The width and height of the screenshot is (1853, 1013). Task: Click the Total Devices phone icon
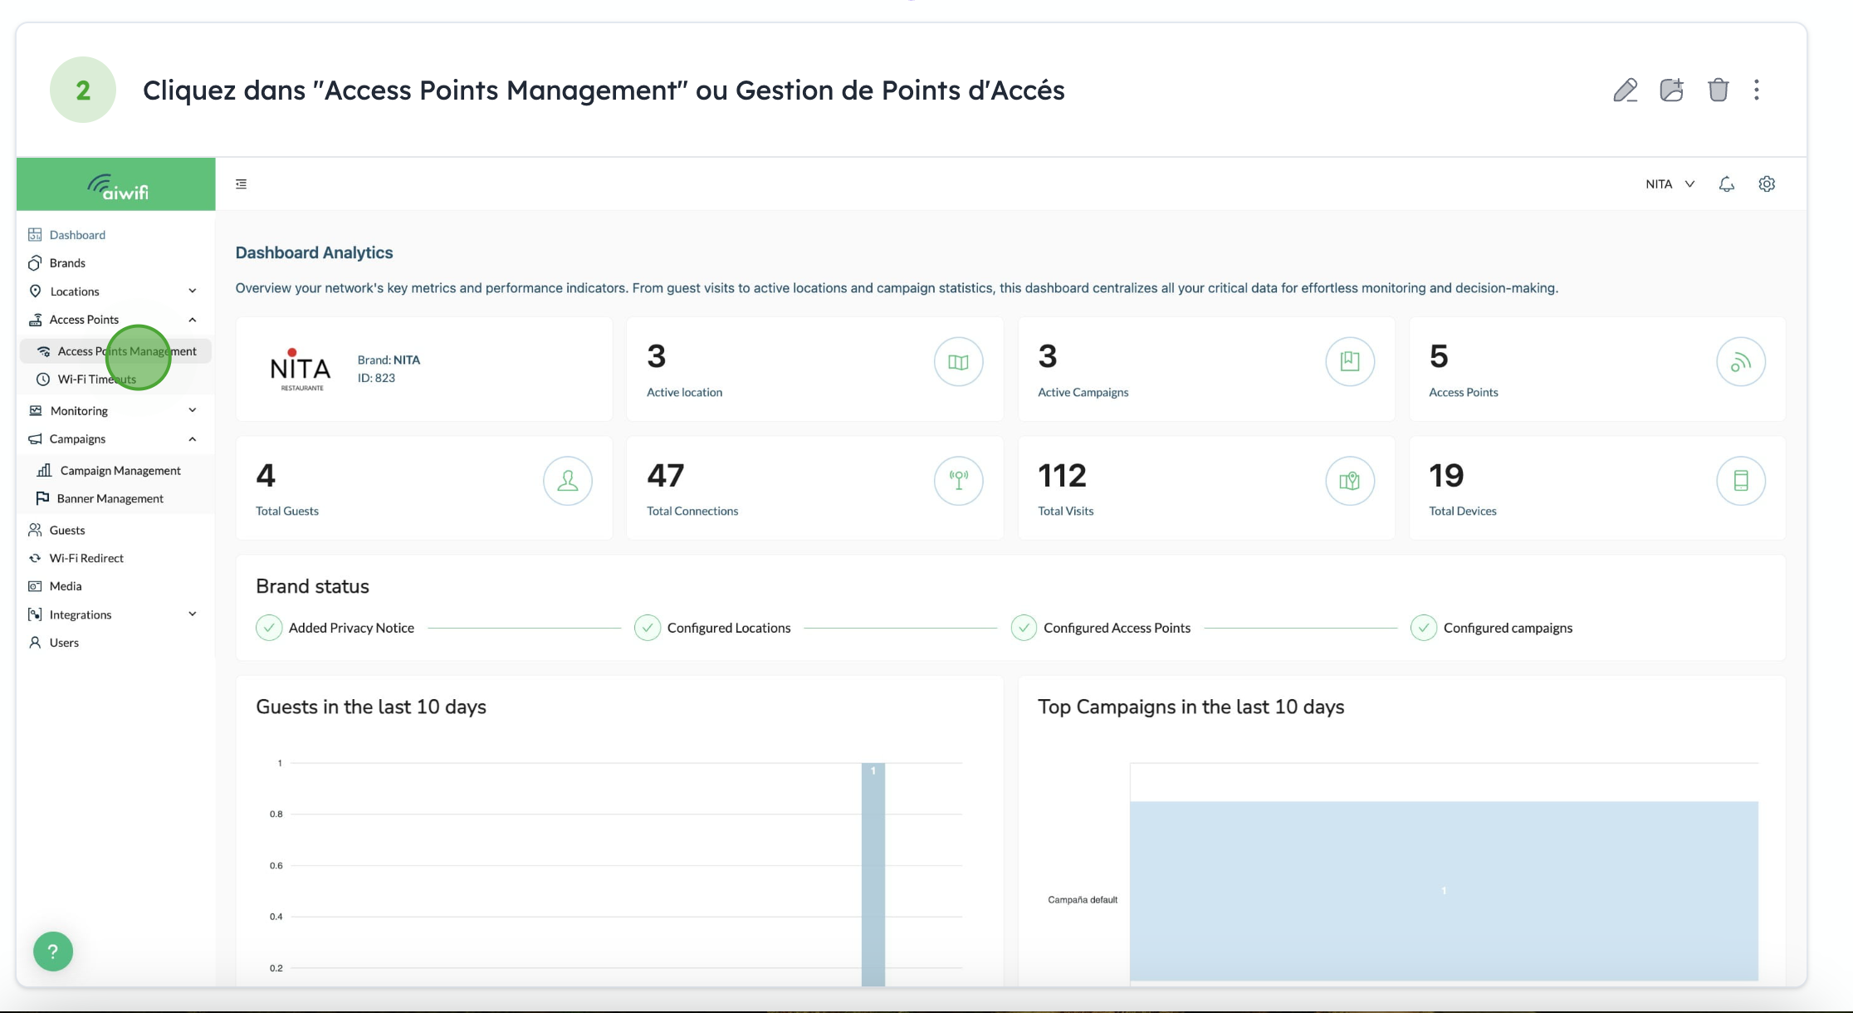1740,481
